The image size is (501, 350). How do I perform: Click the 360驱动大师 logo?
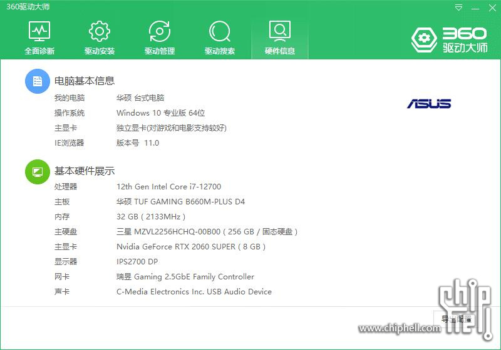[x=449, y=39]
